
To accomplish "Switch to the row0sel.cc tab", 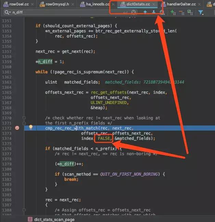I will [x=19, y=4].
